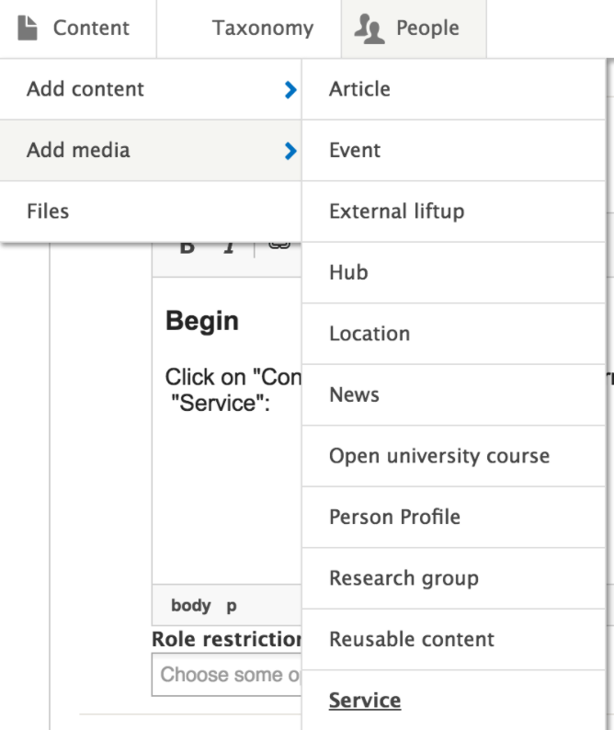Open the Taxonomy menu tab
The image size is (614, 730).
click(262, 29)
